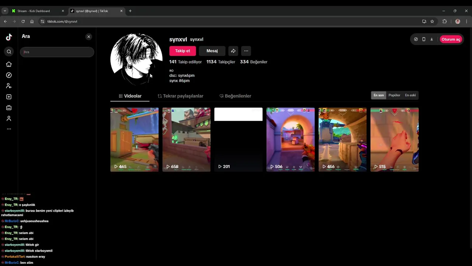Switch to the Beğenilenler tab

235,96
